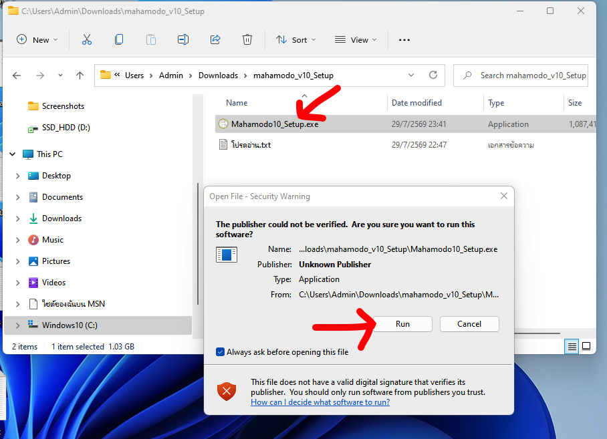
Task: Click Downloads in the address breadcrumb
Action: click(218, 76)
